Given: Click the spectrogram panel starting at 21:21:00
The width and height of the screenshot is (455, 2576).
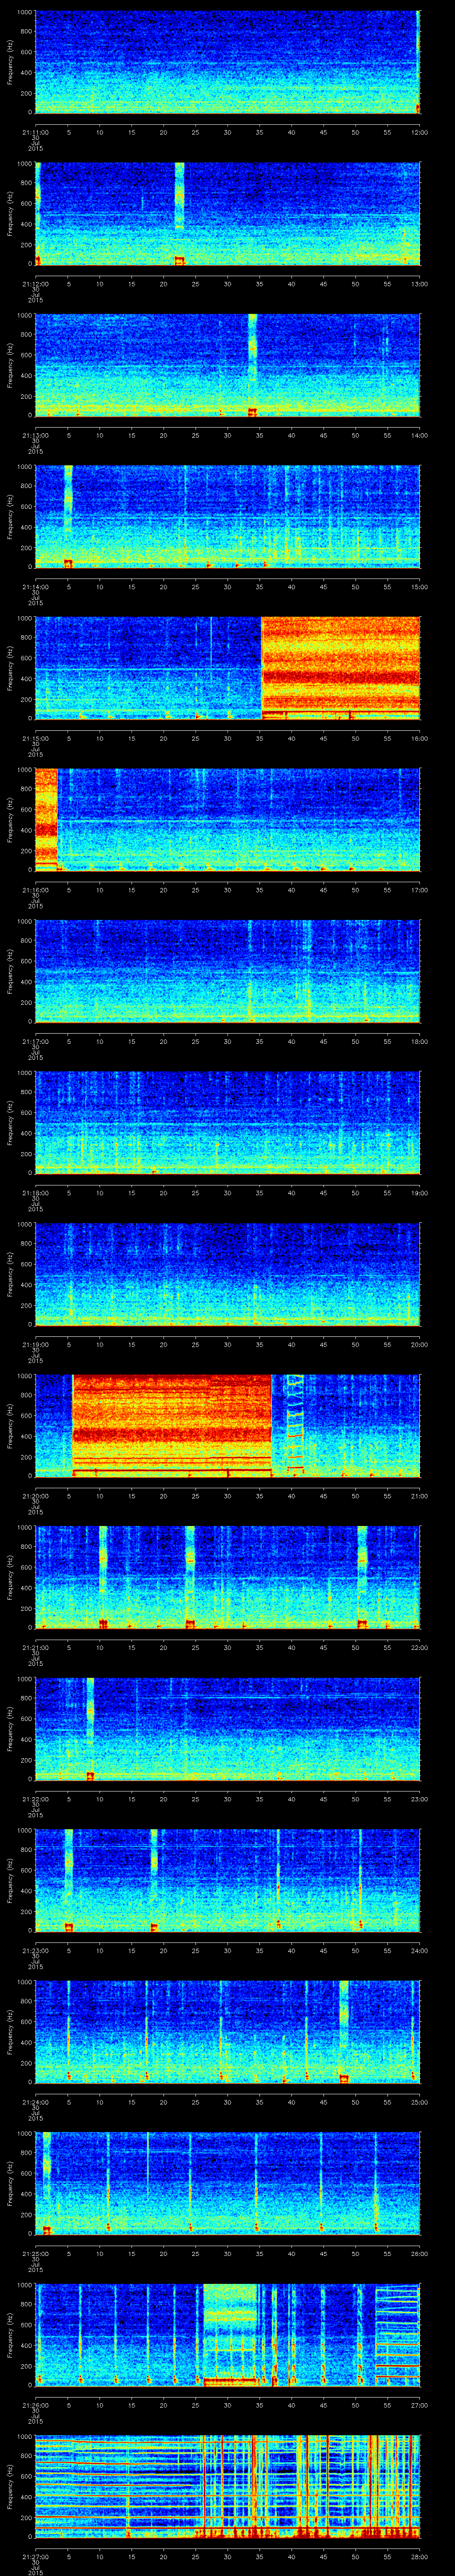Looking at the screenshot, I should (x=228, y=1577).
